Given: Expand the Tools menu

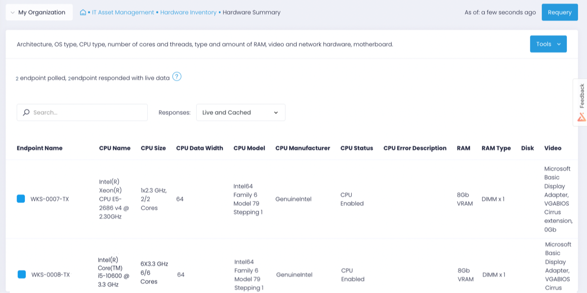Looking at the screenshot, I should [x=548, y=44].
